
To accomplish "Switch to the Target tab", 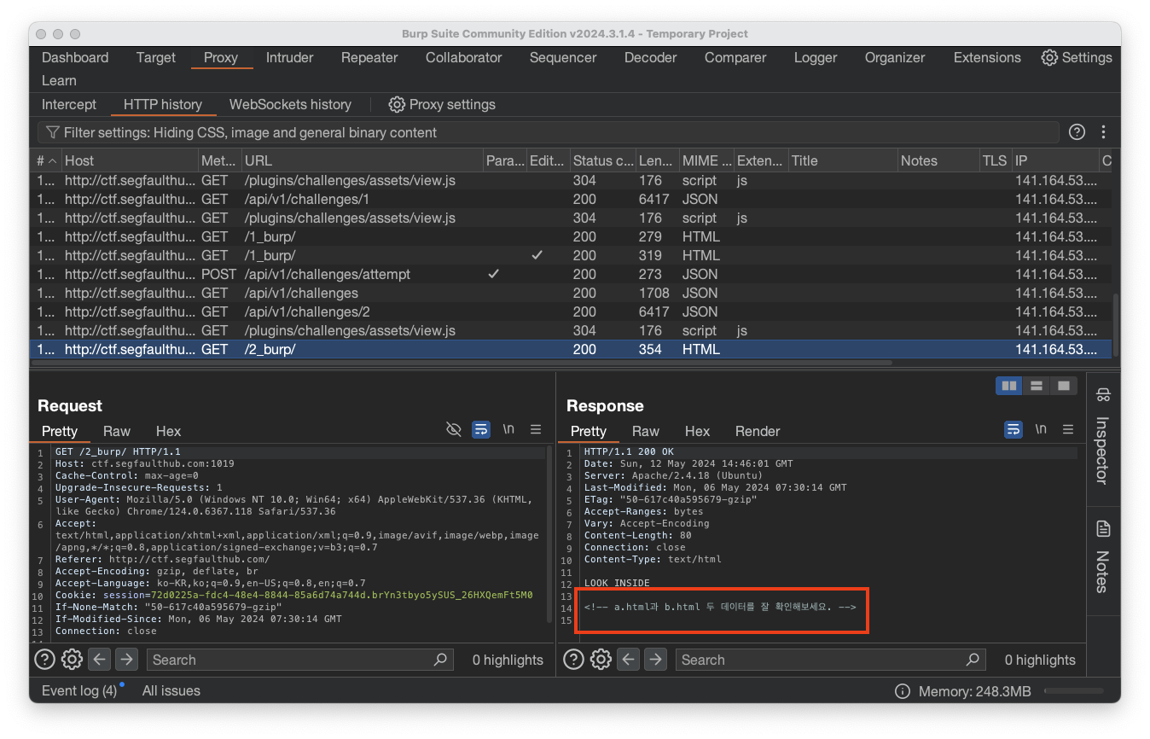I will 156,58.
